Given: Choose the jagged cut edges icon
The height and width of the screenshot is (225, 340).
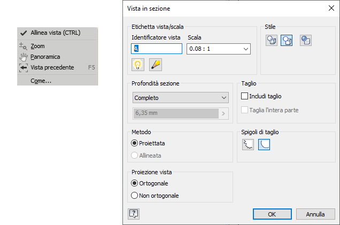Looking at the screenshot, I should (248, 144).
